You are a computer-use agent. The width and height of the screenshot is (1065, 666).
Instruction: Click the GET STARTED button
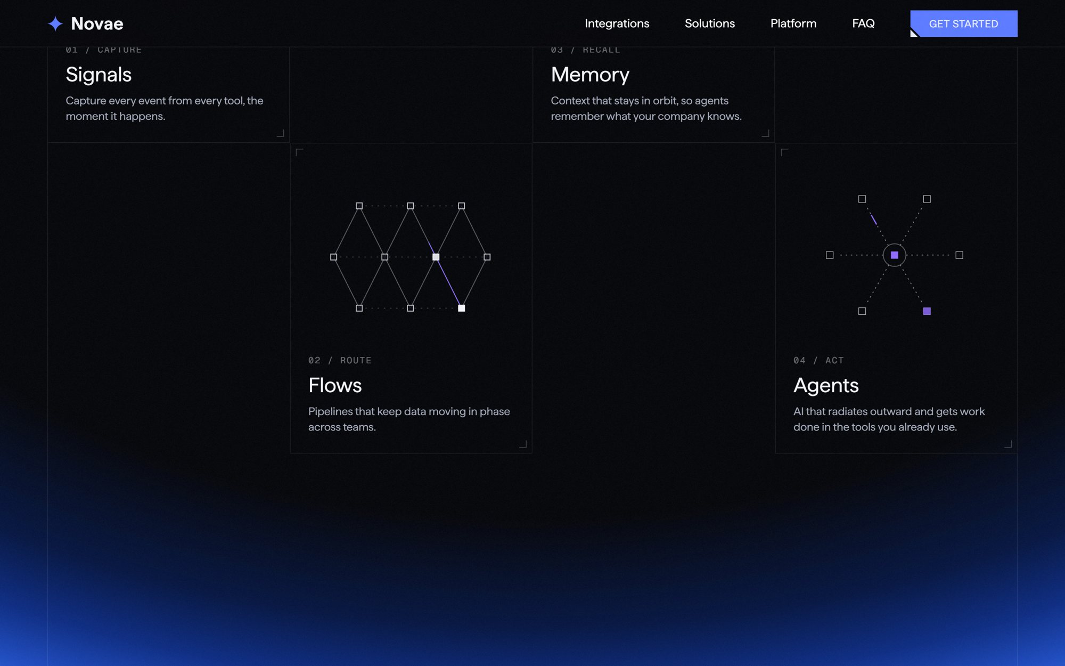pyautogui.click(x=963, y=23)
